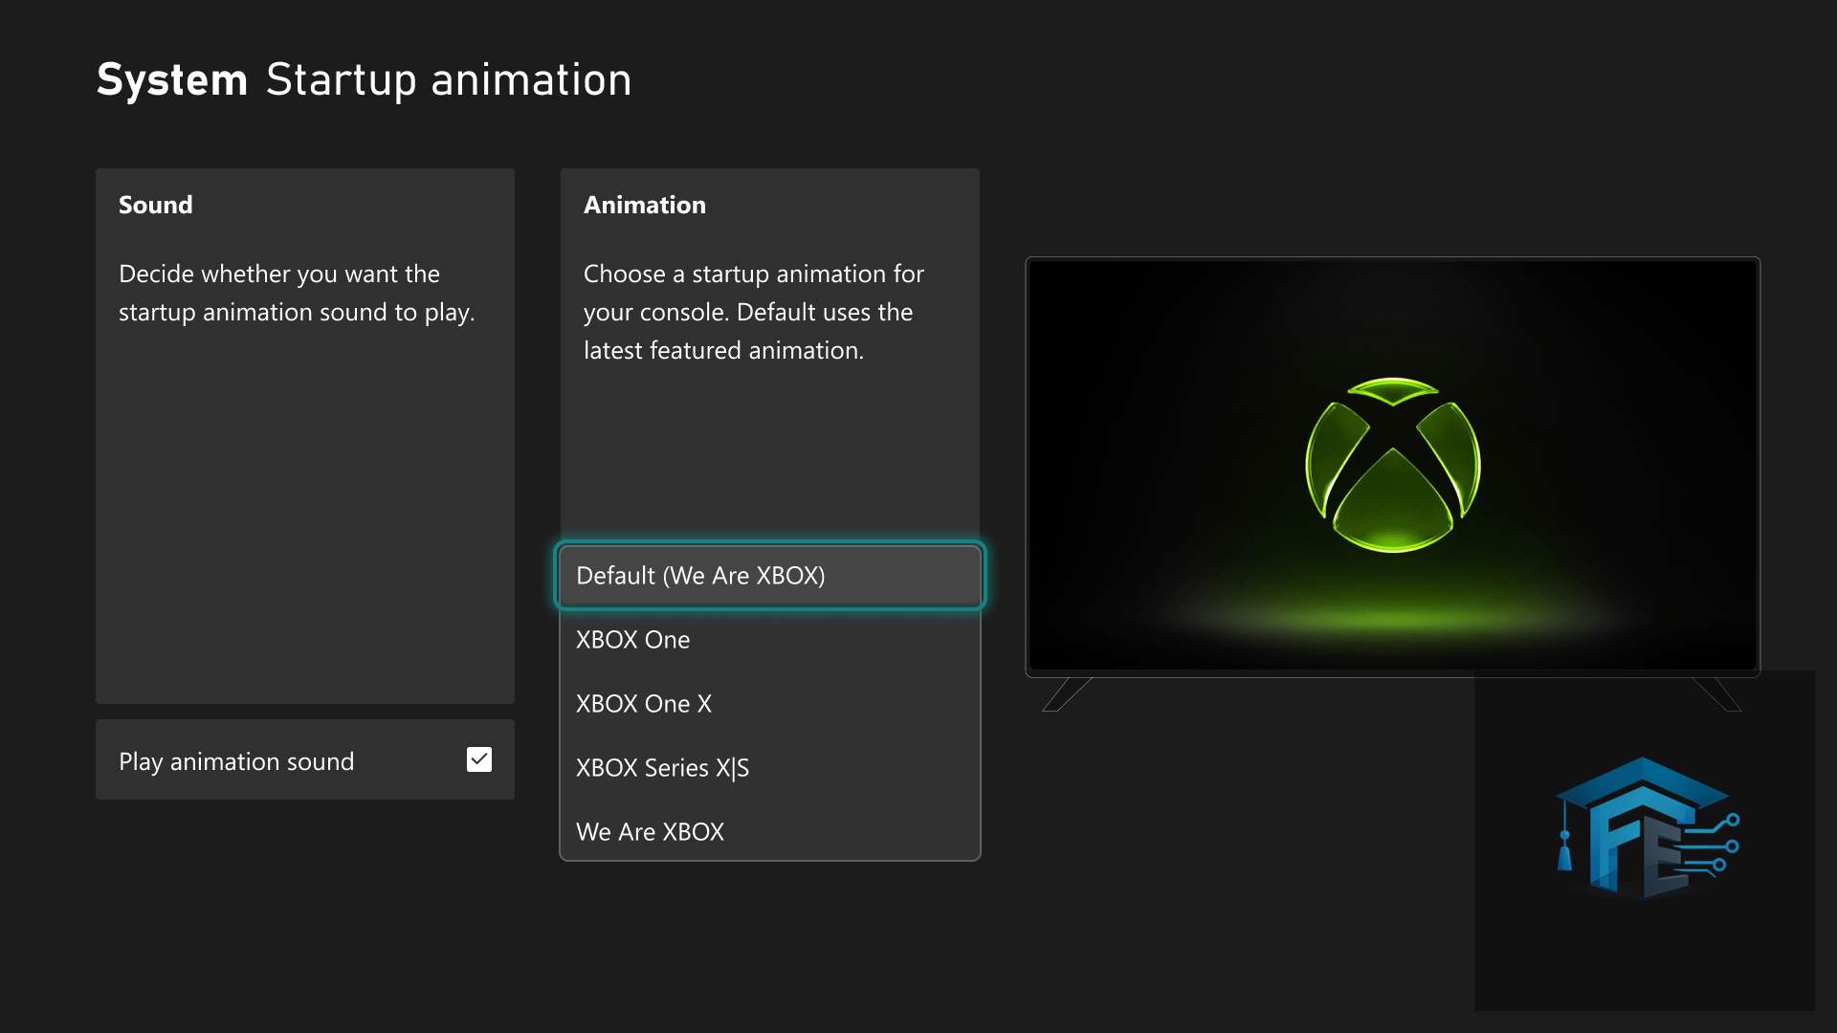Choose the last We Are XBOX option
The height and width of the screenshot is (1033, 1837).
(x=770, y=832)
